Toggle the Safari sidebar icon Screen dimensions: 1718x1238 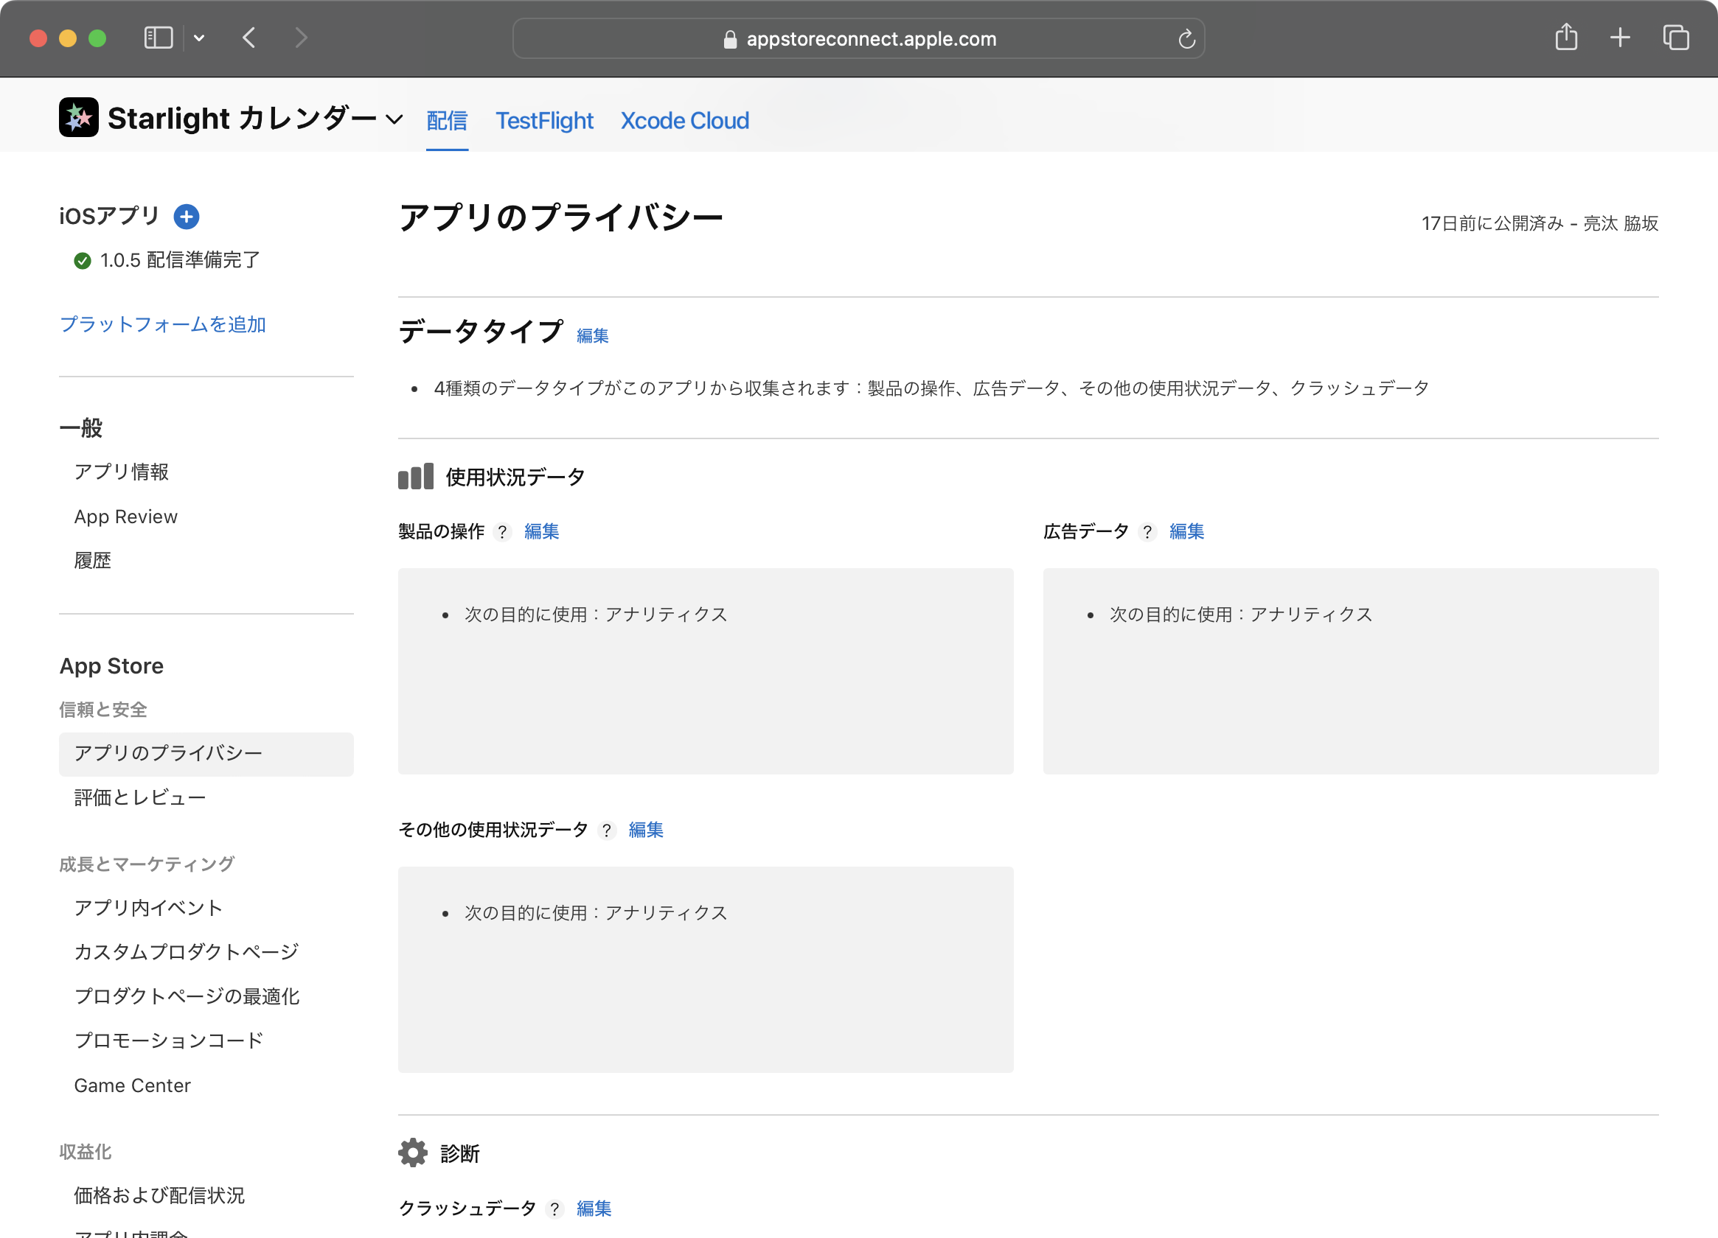(x=159, y=38)
